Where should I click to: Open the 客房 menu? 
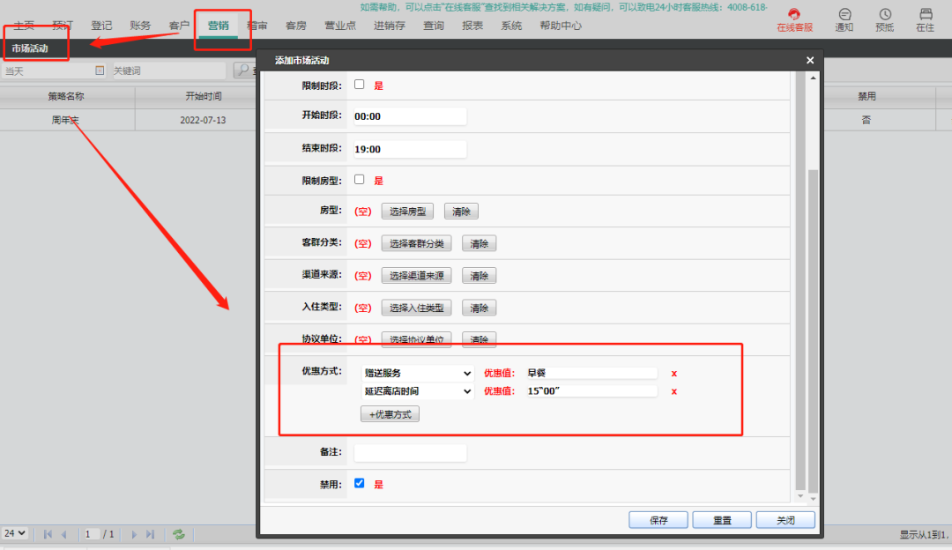(295, 26)
